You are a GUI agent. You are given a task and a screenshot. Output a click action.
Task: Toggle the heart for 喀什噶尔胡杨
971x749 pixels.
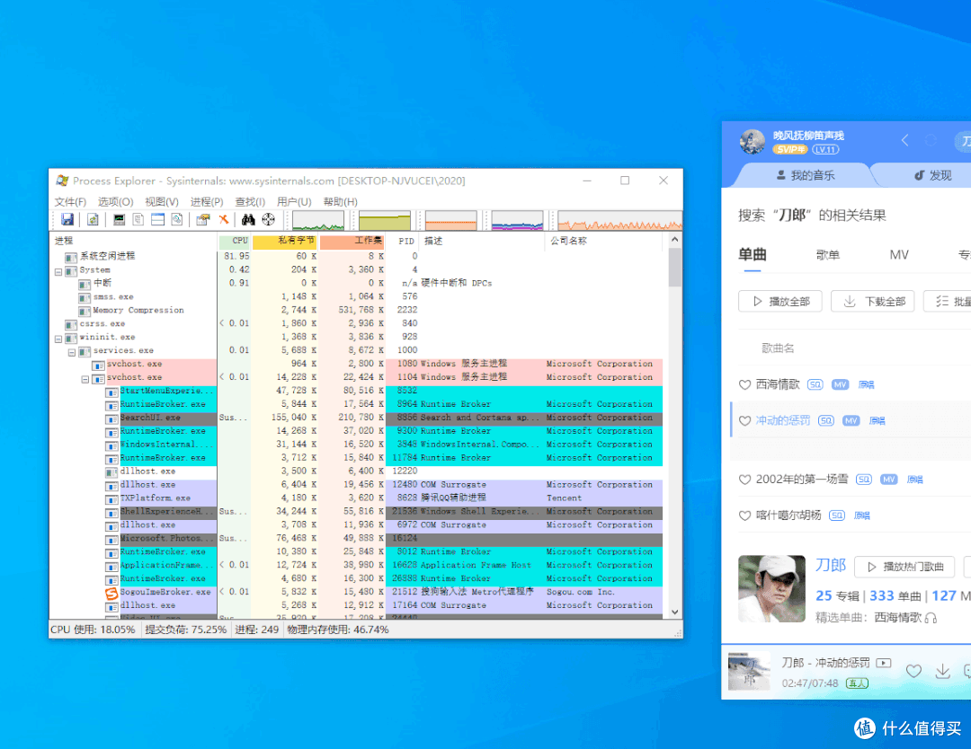(x=745, y=515)
